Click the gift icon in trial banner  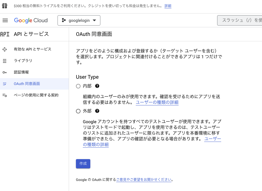point(5,6)
